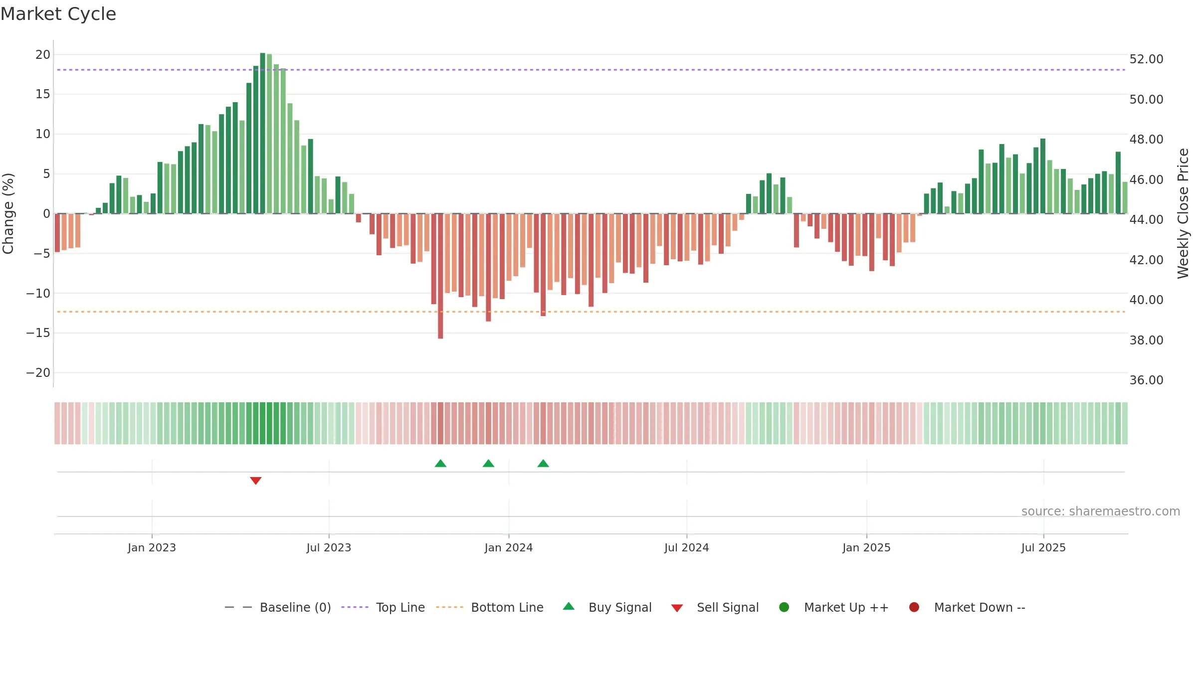Click the green Buy Signal triangle in legend
This screenshot has width=1197, height=673.
pyautogui.click(x=569, y=607)
